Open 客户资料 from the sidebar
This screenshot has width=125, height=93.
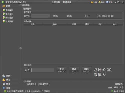9,21
